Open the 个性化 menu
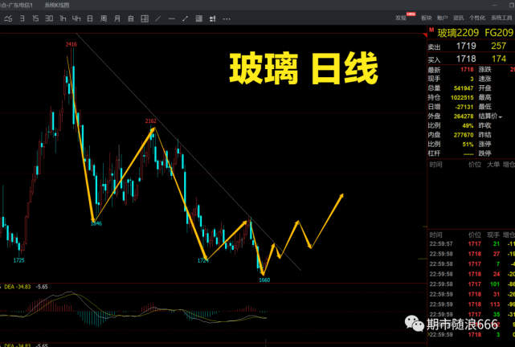Screen dimensions: 515x347 pyautogui.click(x=477, y=18)
